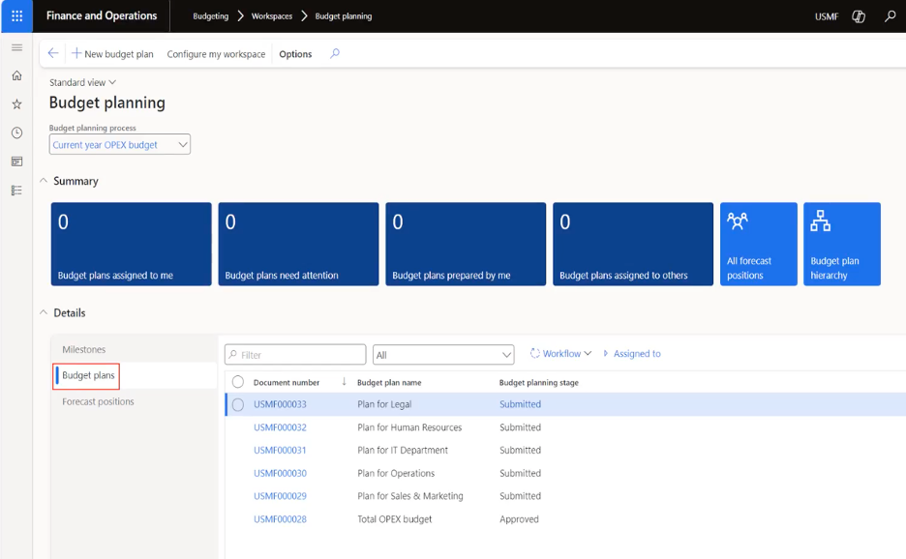This screenshot has height=559, width=906.
Task: Open Budget plans need attention tile
Action: point(298,244)
